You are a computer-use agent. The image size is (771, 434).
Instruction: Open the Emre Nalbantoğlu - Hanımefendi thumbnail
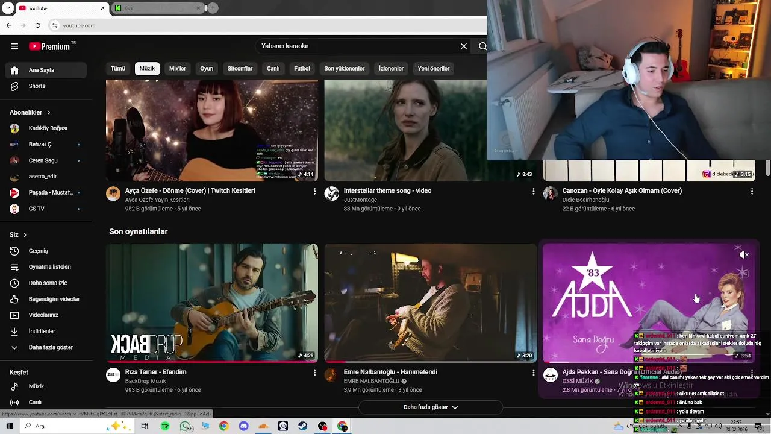430,303
